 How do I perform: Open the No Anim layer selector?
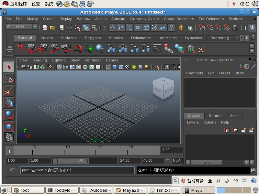pos(178,160)
